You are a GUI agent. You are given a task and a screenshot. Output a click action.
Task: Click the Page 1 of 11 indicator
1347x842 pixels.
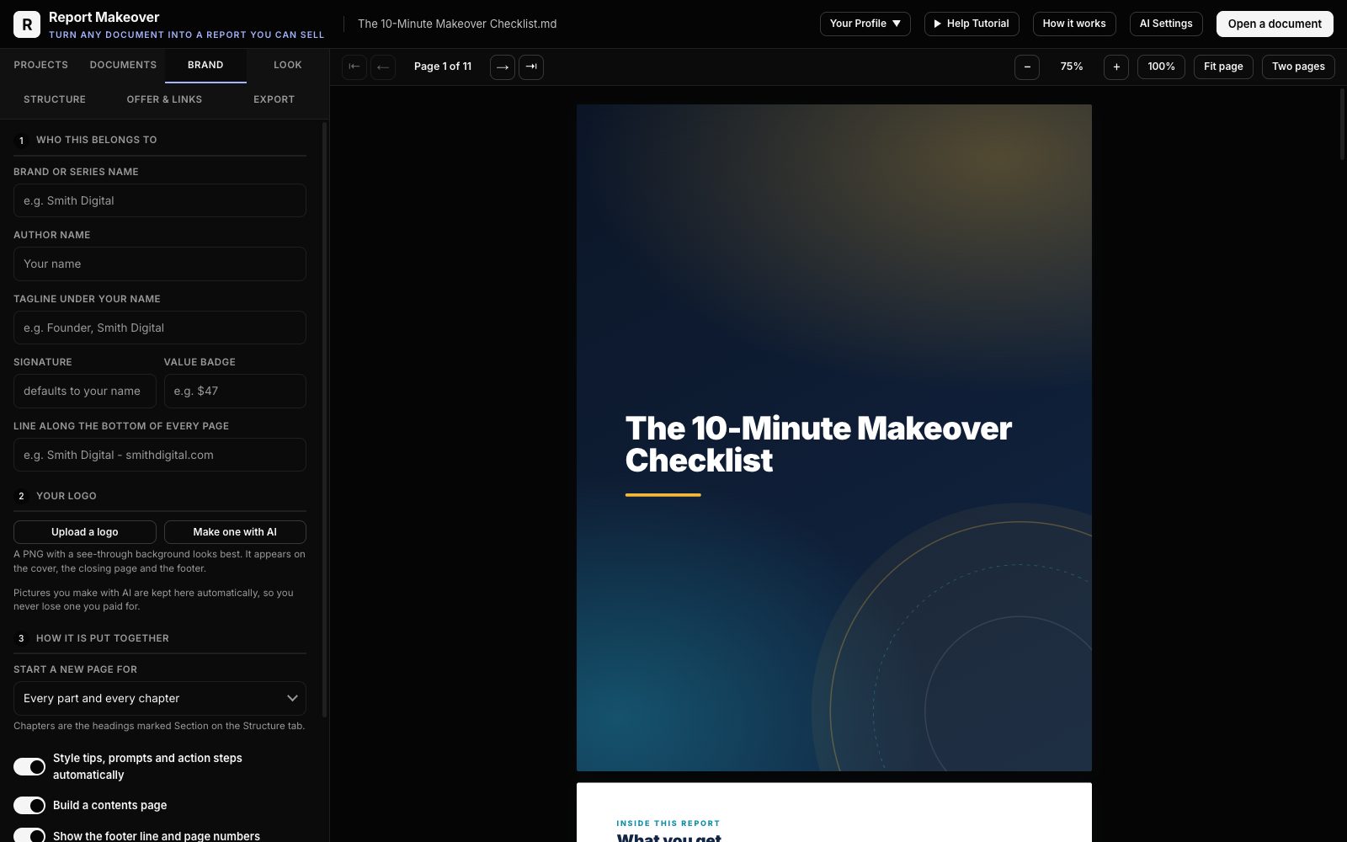[443, 67]
